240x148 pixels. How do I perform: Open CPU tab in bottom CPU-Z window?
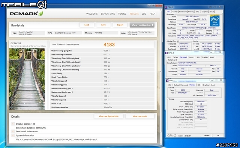[170, 85]
